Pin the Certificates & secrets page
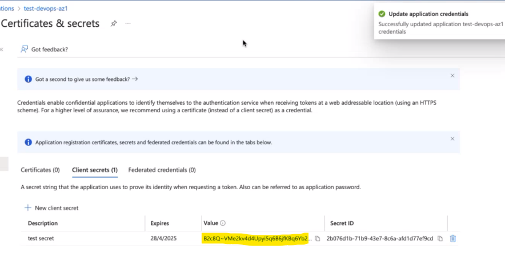Image resolution: width=505 pixels, height=253 pixels. click(114, 23)
